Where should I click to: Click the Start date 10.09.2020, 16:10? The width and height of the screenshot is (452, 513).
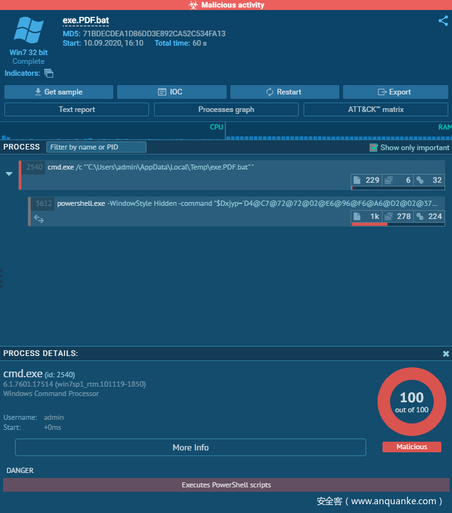pos(113,43)
